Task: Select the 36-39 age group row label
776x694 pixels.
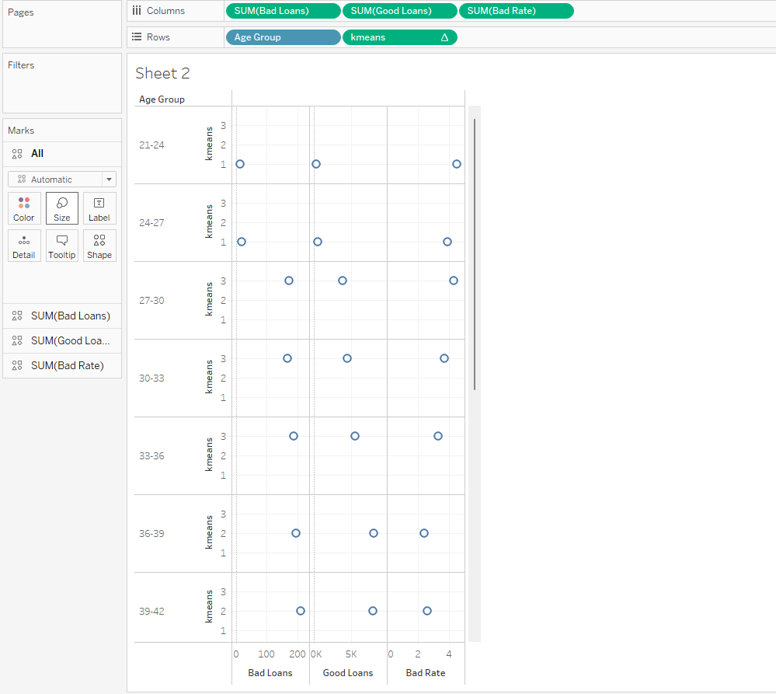Action: point(151,534)
